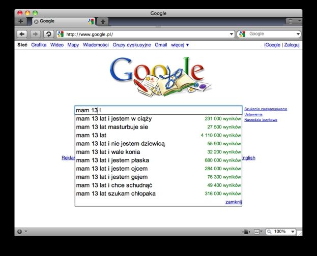Click the plus button at the far left of the tab bar

[x=20, y=21]
